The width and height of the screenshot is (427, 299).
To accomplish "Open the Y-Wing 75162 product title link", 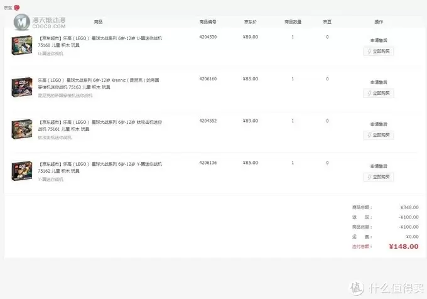I will (x=100, y=168).
